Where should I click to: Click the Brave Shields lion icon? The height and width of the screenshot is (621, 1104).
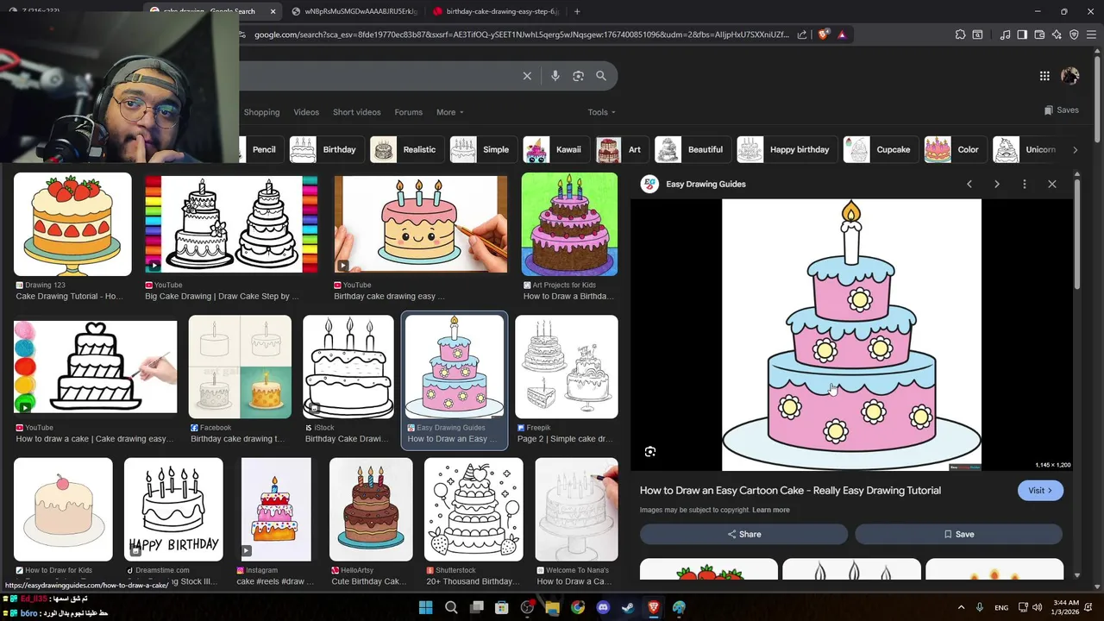[x=824, y=34]
